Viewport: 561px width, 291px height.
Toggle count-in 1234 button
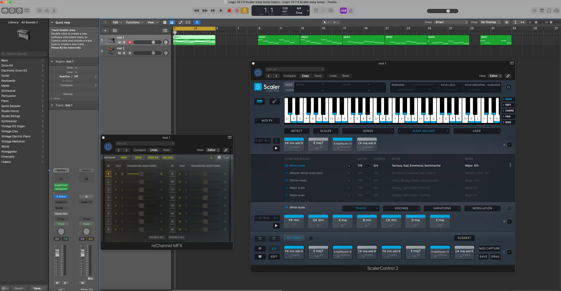(x=343, y=11)
